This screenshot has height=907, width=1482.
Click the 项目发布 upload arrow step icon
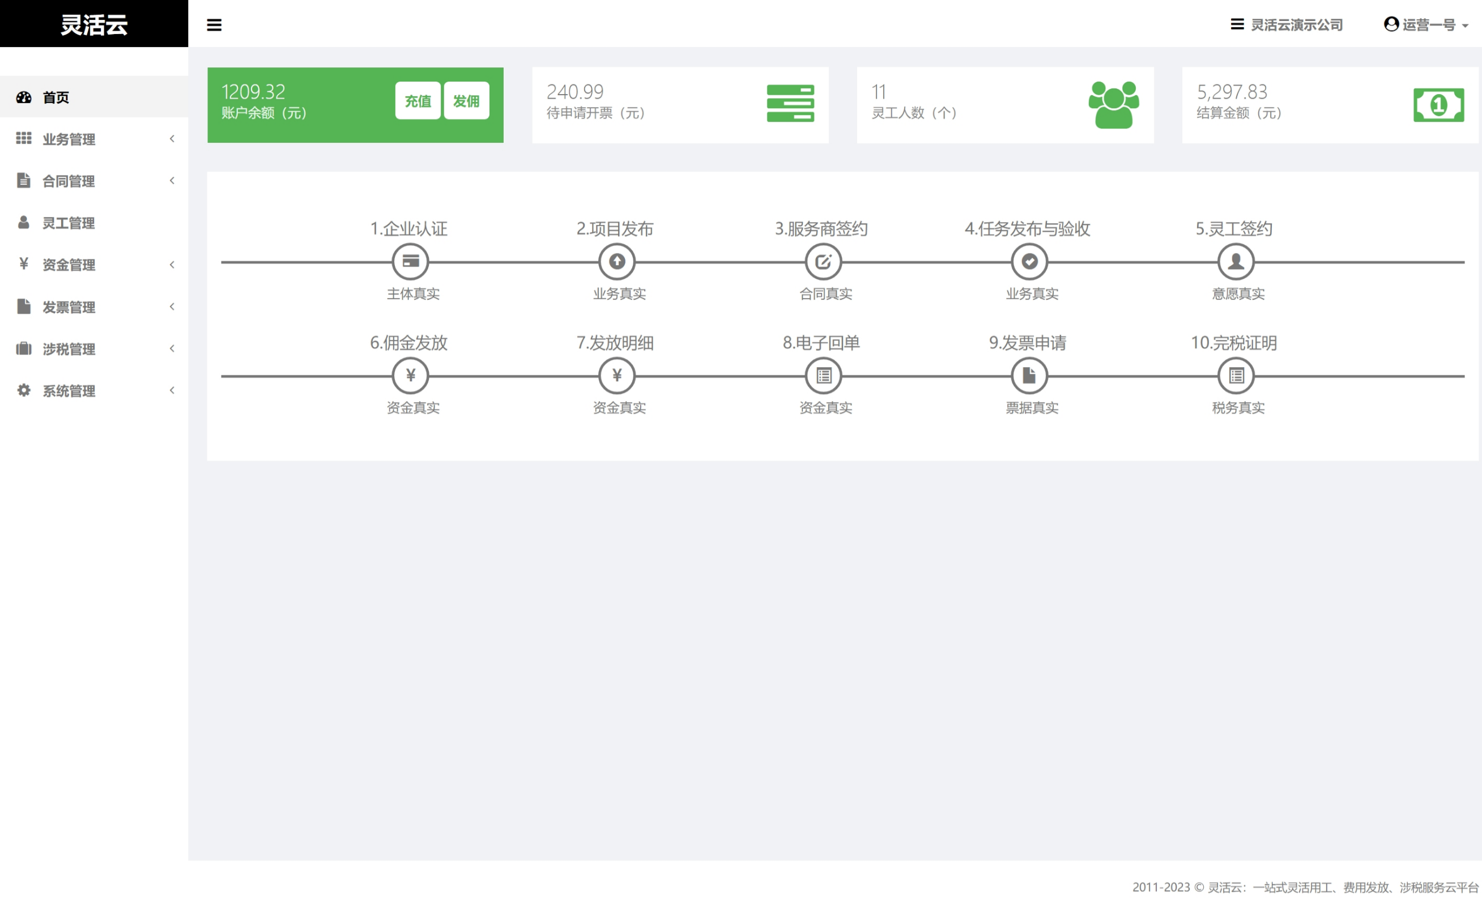(616, 262)
